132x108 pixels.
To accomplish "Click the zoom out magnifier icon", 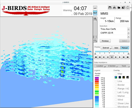I will pos(95,40).
